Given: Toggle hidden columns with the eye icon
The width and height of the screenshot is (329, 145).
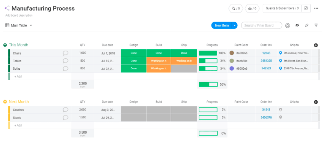Looking at the screenshot, I should tap(297, 25).
